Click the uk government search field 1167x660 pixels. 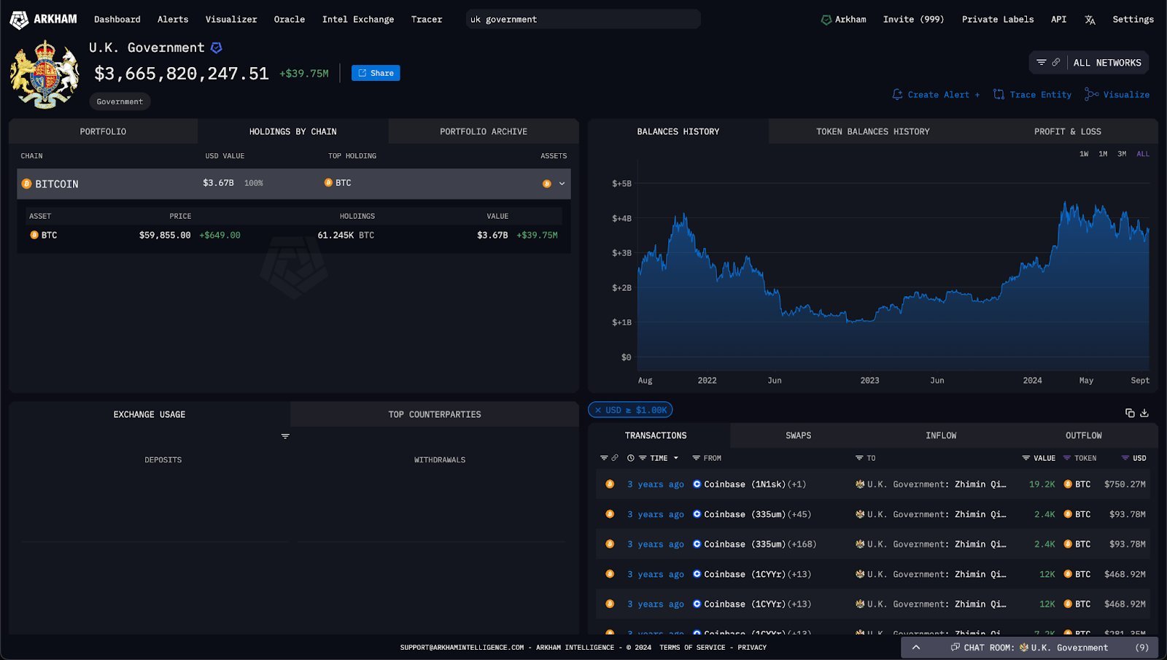[x=581, y=19]
